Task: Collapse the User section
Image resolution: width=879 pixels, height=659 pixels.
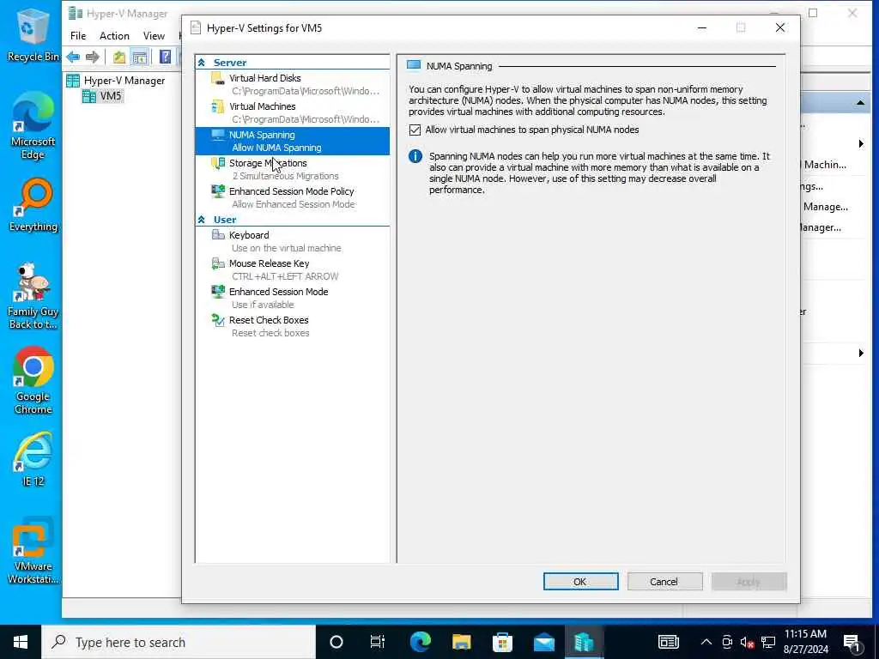Action: point(201,220)
